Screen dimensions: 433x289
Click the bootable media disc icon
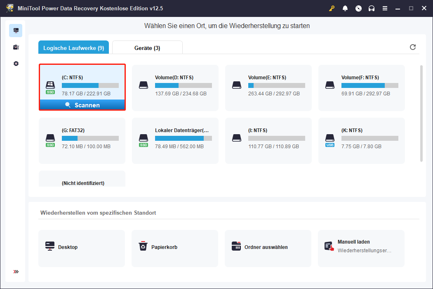click(358, 8)
